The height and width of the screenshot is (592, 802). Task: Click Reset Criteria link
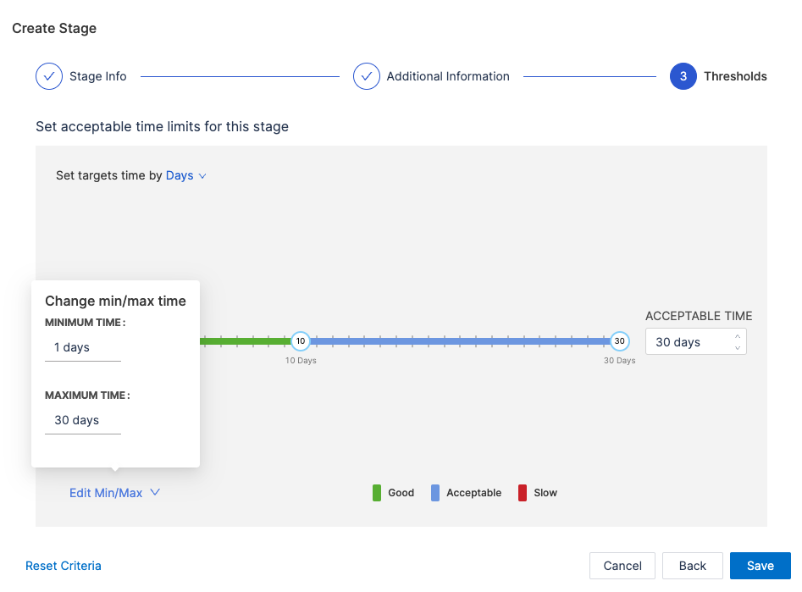point(64,566)
